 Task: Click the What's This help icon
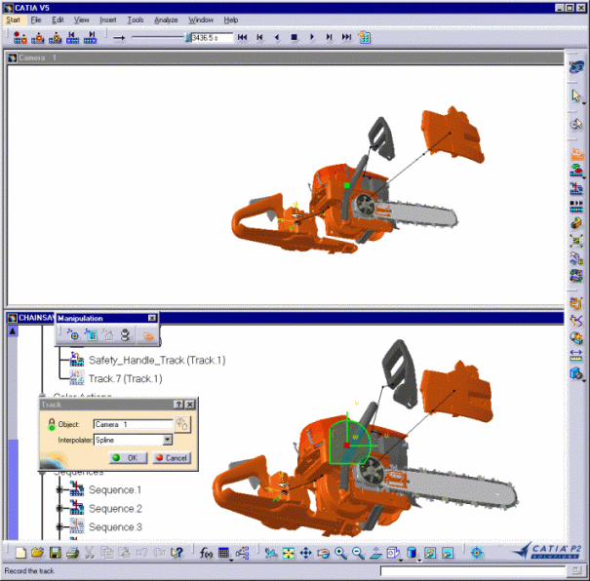pos(177,553)
